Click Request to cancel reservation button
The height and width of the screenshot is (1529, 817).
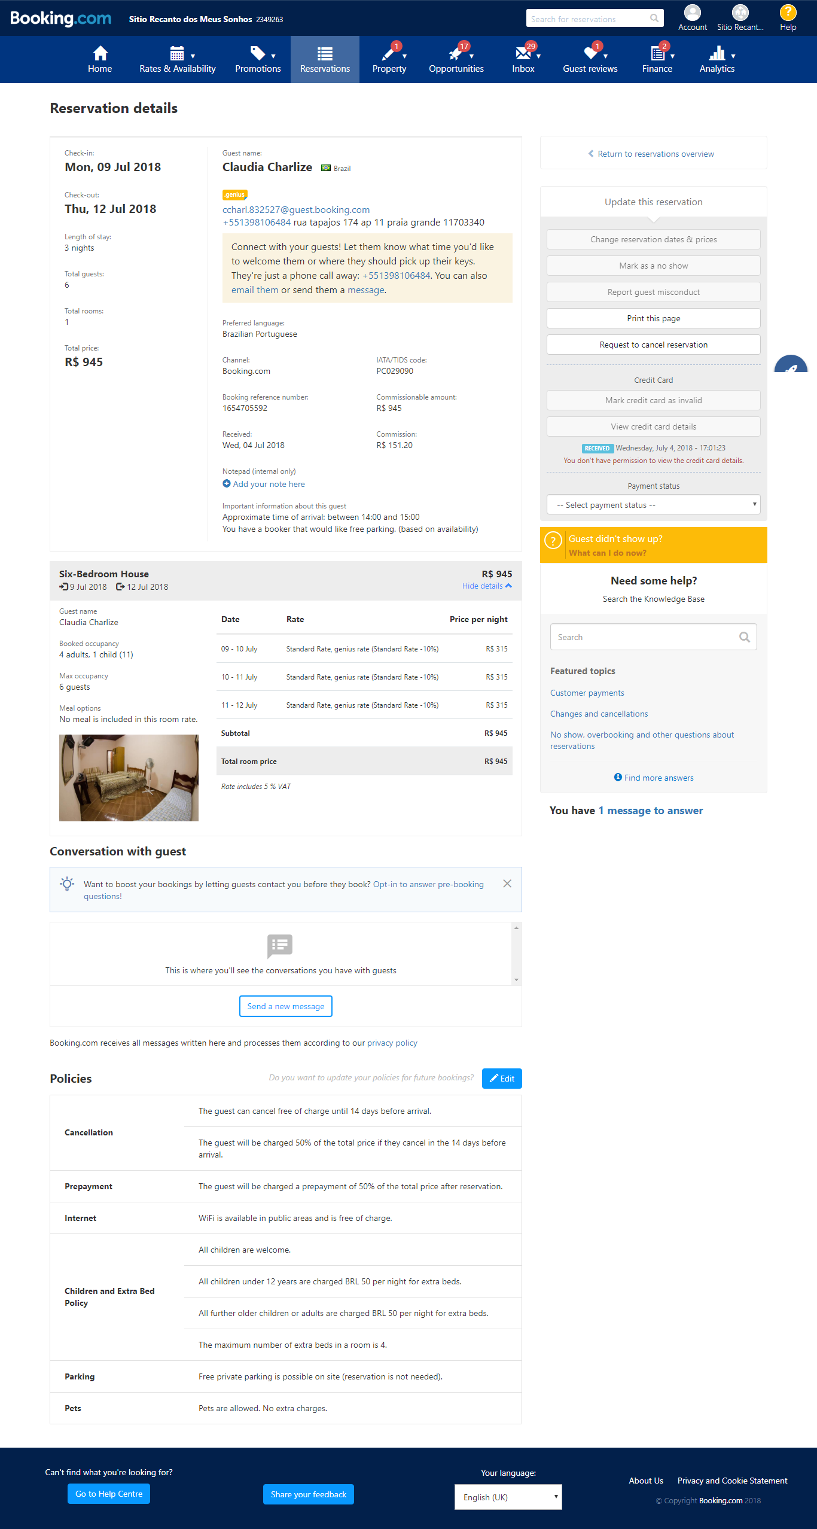coord(653,345)
